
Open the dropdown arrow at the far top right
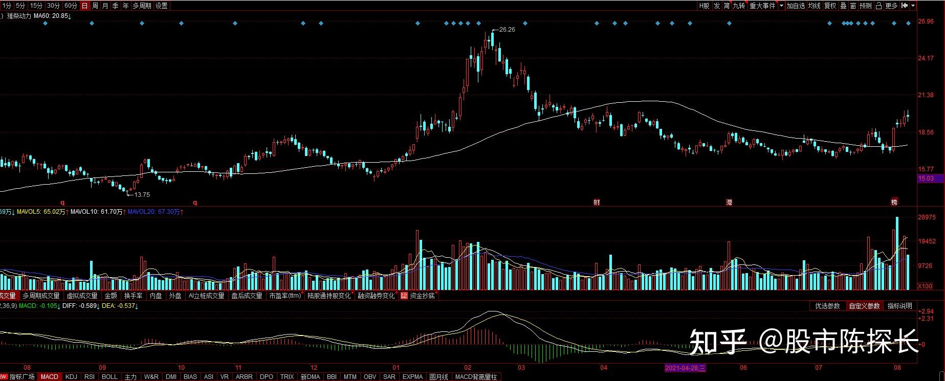click(913, 6)
